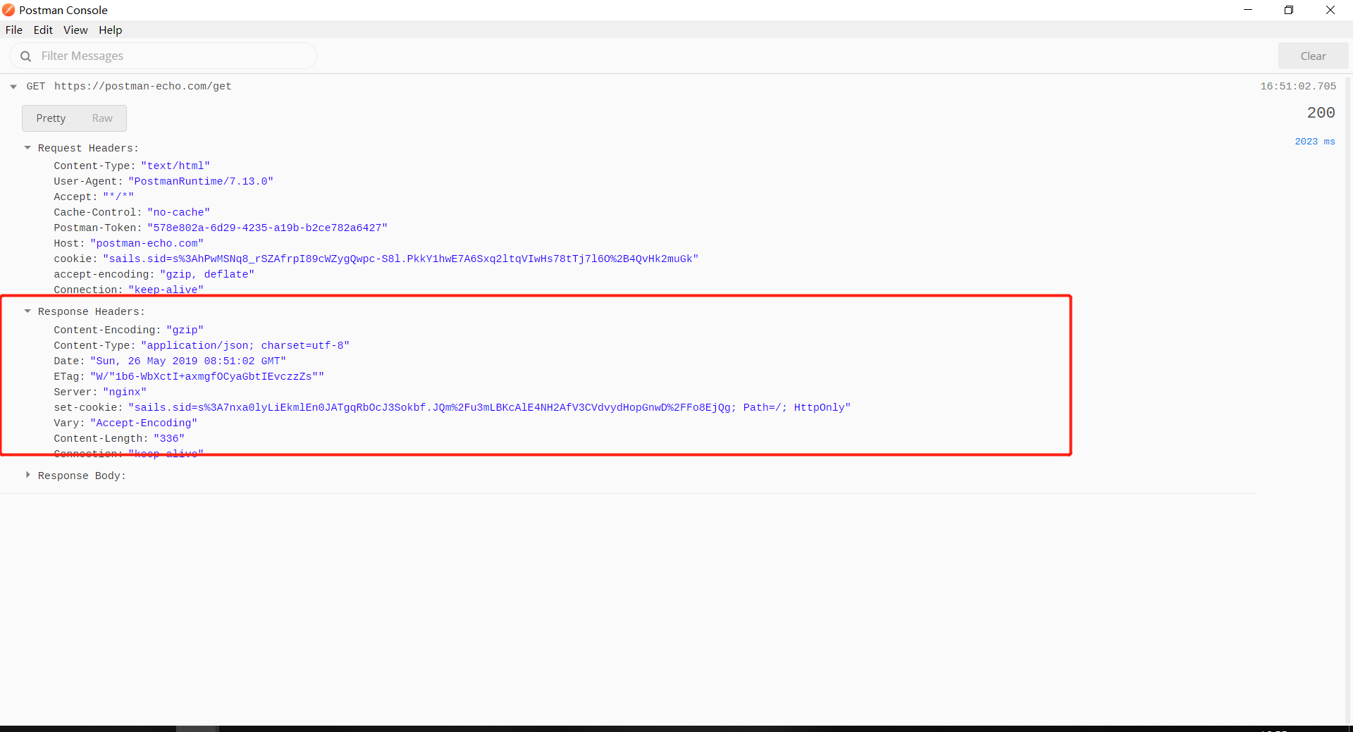The image size is (1353, 732).
Task: Click the GET https://postman-echo.com/get URL
Action: 142,86
